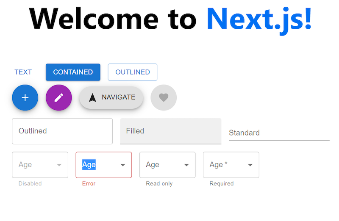
Task: Click the arrow in the Read only select
Action: pos(186,165)
